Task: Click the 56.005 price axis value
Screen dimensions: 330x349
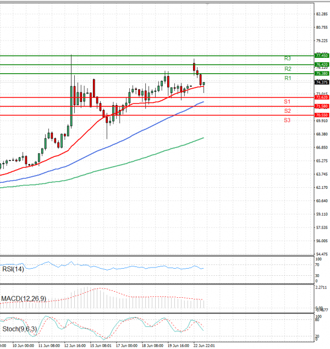Action: [322, 241]
